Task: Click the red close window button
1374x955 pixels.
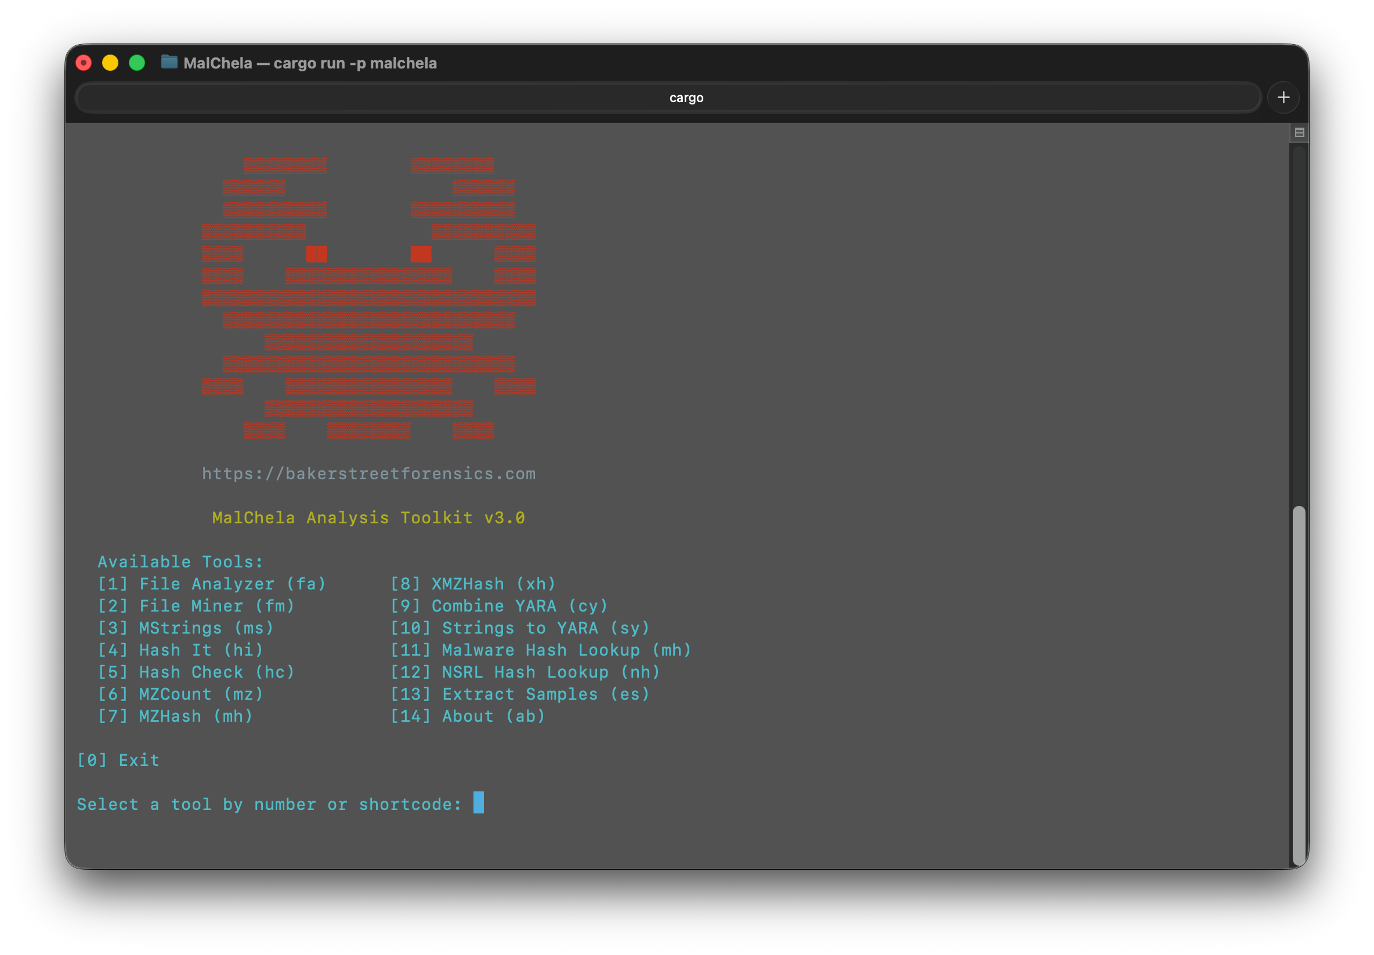Action: click(x=84, y=63)
